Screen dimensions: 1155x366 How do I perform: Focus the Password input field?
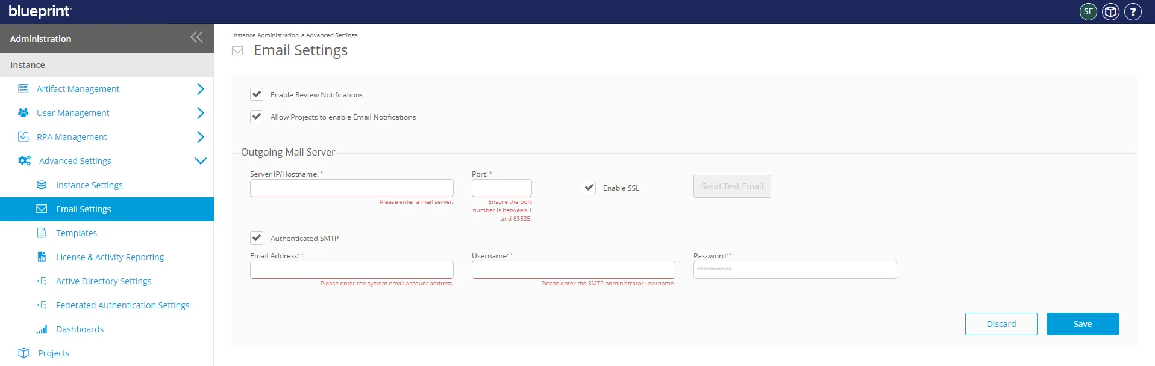coord(795,270)
